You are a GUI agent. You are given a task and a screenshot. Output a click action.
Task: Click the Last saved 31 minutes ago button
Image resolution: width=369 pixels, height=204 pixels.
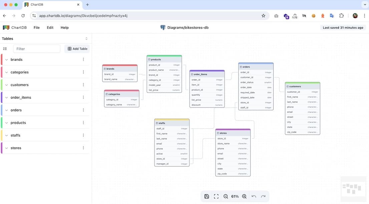pos(343,27)
